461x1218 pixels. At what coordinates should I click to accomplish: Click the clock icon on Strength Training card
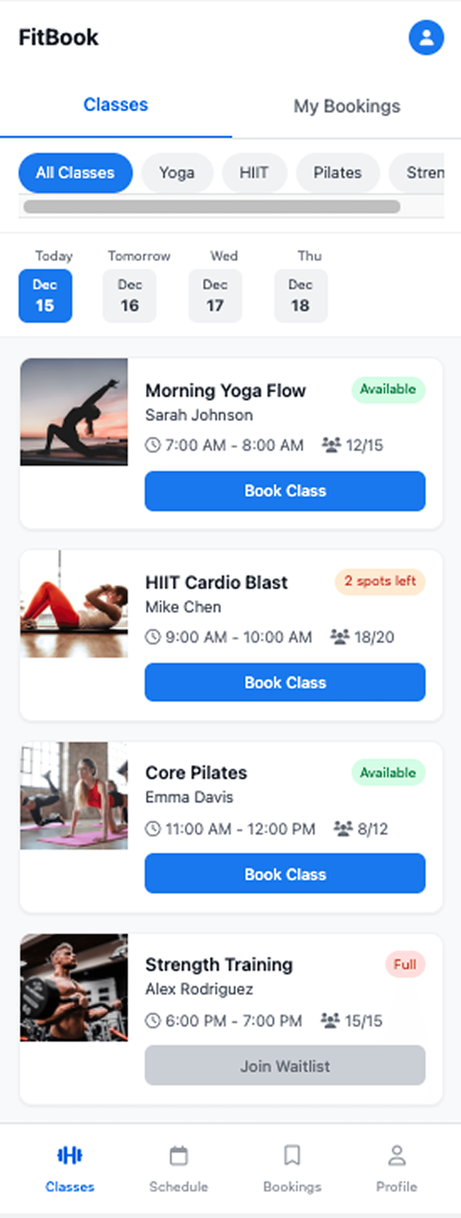tap(153, 1021)
